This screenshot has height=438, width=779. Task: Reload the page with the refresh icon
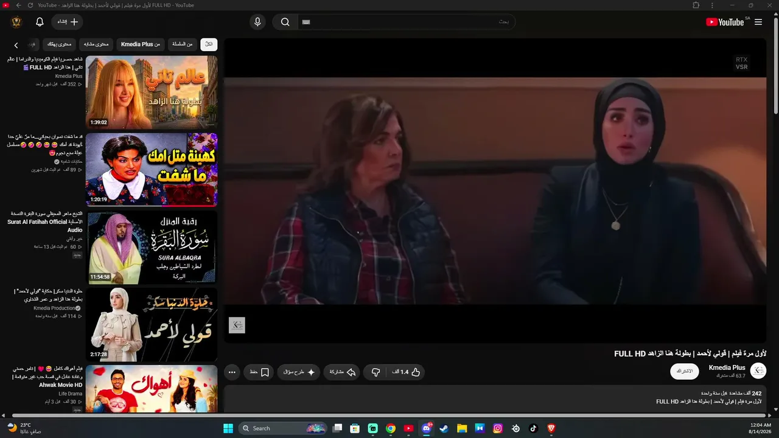coord(30,5)
